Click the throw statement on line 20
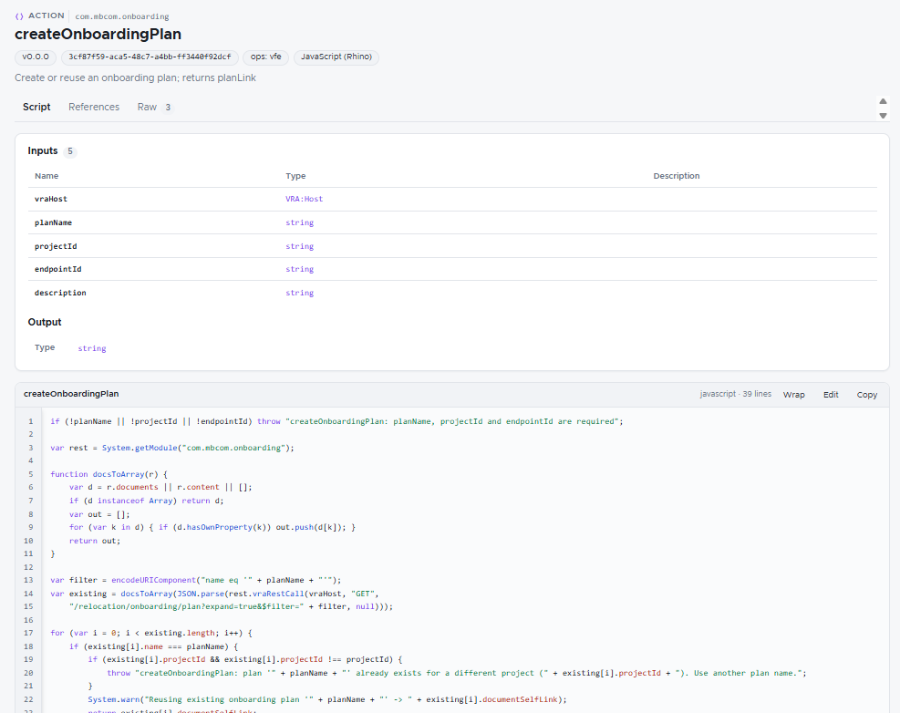 click(457, 673)
